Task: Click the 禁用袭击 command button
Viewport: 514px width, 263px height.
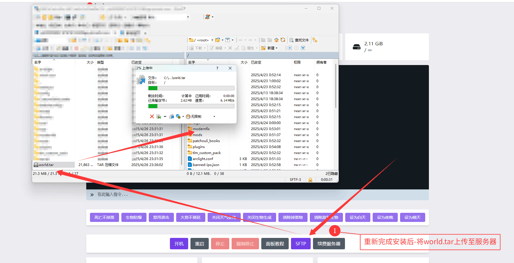Action: point(161,217)
